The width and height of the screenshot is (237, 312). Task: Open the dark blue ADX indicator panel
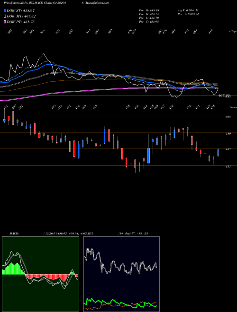tap(121, 274)
